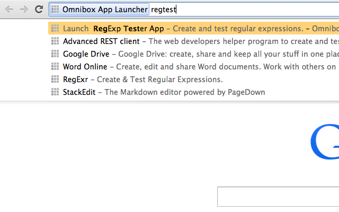
Task: Click 'The Markdown editor powered by PageDown' text
Action: point(185,92)
